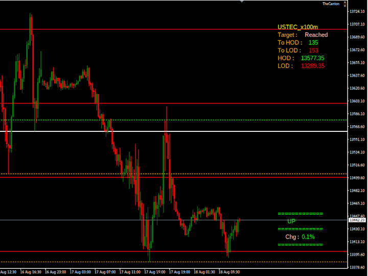Click the 13465.10 price axis label
Screen dimensions: 368x276
click(x=357, y=203)
